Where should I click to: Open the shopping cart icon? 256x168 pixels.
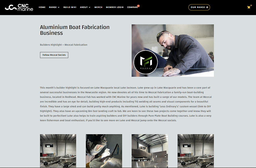click(x=249, y=7)
